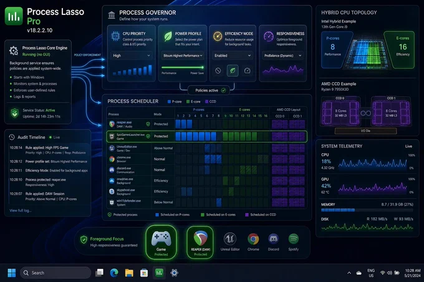Click the discord.exe process icon
Image resolution: width=424 pixels, height=282 pixels.
pos(112,170)
